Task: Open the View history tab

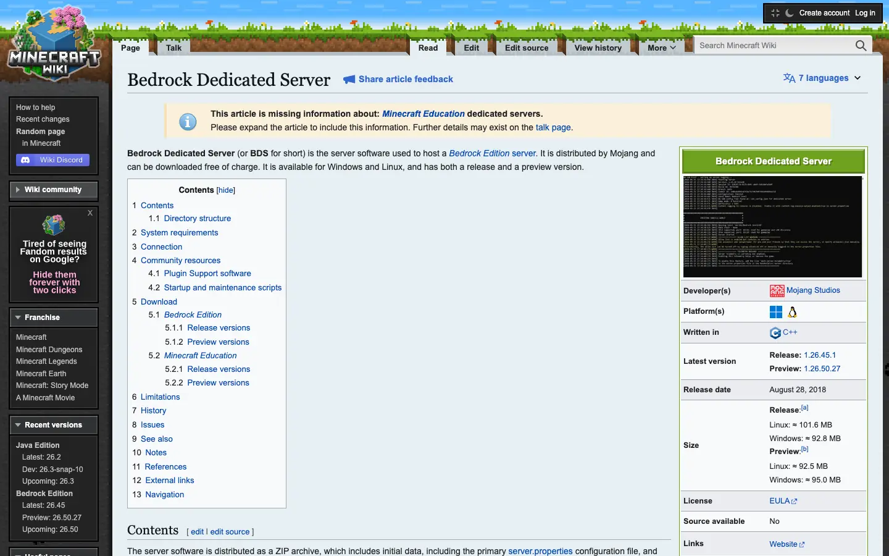Action: tap(598, 48)
